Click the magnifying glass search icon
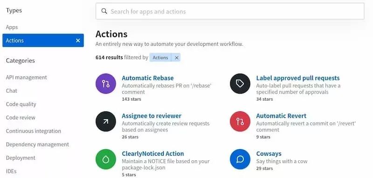373x178 pixels. [104, 11]
